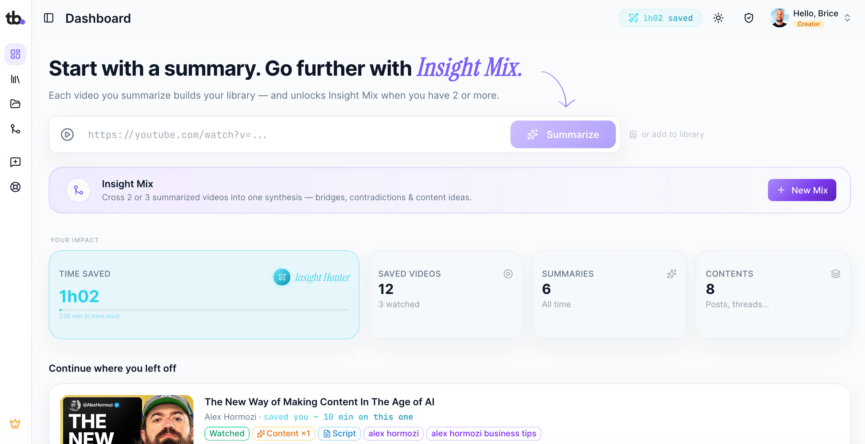
Task: Click the Dashboard page title
Action: (98, 18)
